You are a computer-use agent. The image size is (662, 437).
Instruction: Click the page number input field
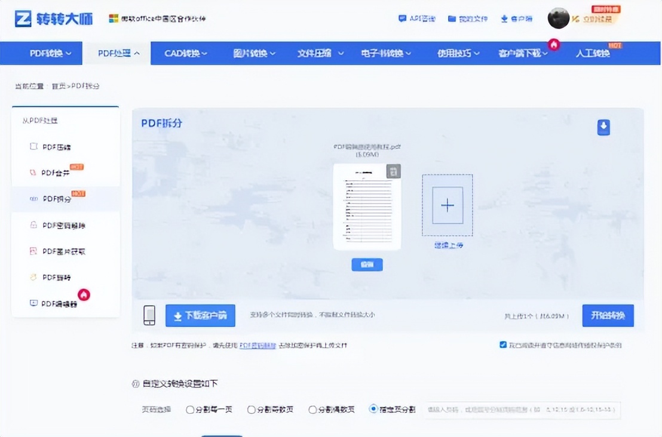(523, 410)
